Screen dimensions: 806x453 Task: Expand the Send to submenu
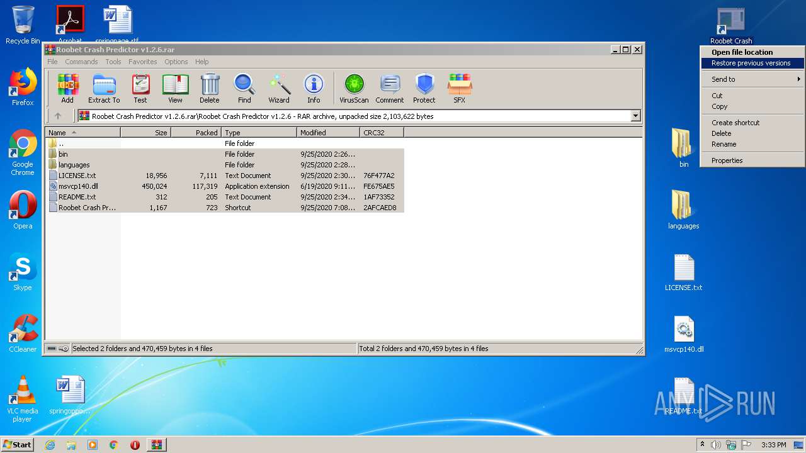click(752, 79)
